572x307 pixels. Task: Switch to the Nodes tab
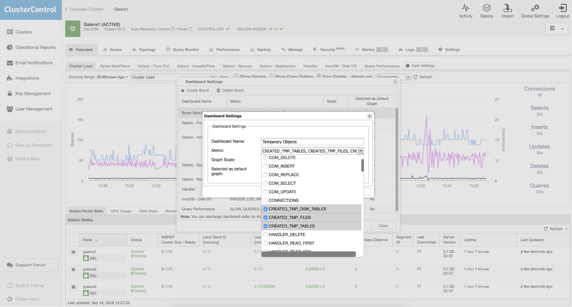pos(112,50)
